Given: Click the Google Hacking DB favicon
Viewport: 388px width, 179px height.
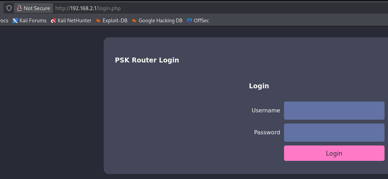Looking at the screenshot, I should point(134,21).
